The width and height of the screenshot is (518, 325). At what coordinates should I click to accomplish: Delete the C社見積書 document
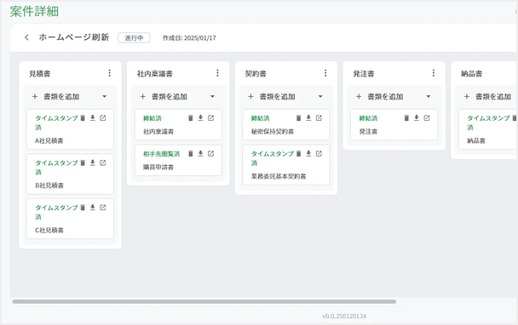click(83, 208)
